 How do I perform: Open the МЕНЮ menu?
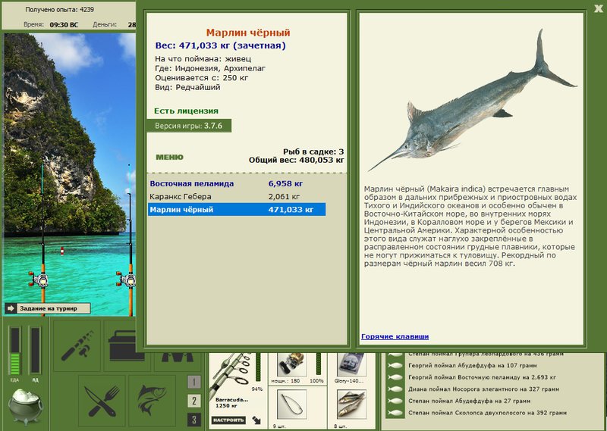(x=169, y=157)
